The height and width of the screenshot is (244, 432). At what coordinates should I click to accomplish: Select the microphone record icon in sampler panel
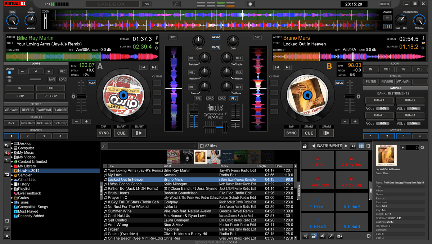click(x=330, y=236)
